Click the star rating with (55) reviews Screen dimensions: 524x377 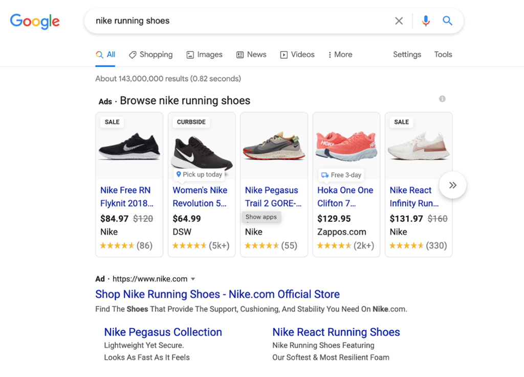coord(271,245)
